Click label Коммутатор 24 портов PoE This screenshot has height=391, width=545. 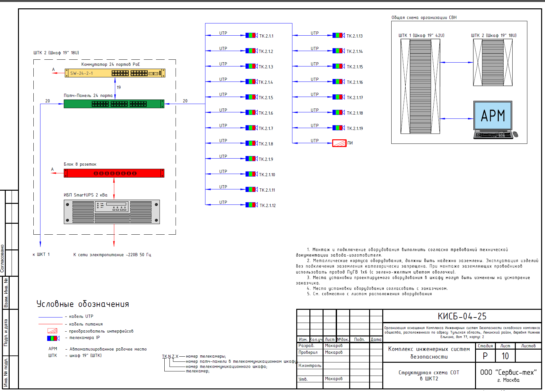(x=111, y=64)
